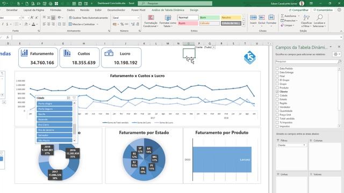The height and width of the screenshot is (193, 344).
Task: Expand the cell styles gallery
Action: (243, 25)
